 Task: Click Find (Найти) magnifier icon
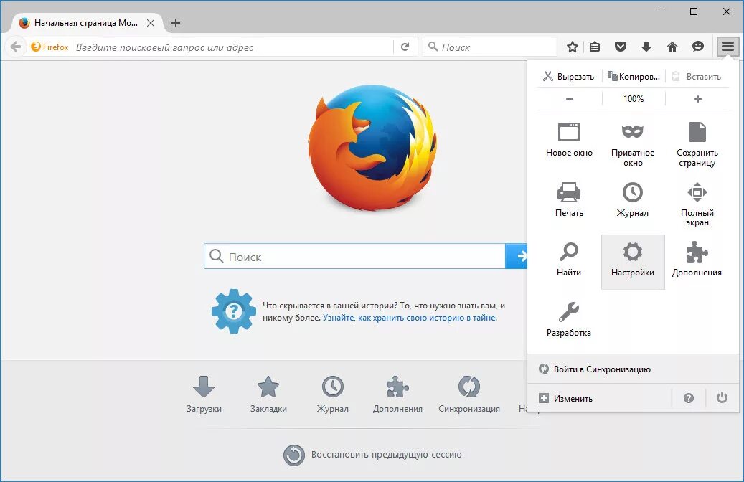pos(568,252)
